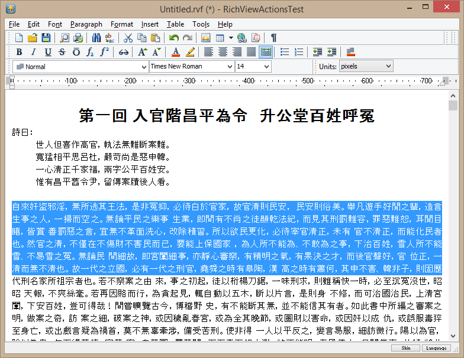Click the Skin button
464x358 pixels.
pyautogui.click(x=406, y=349)
